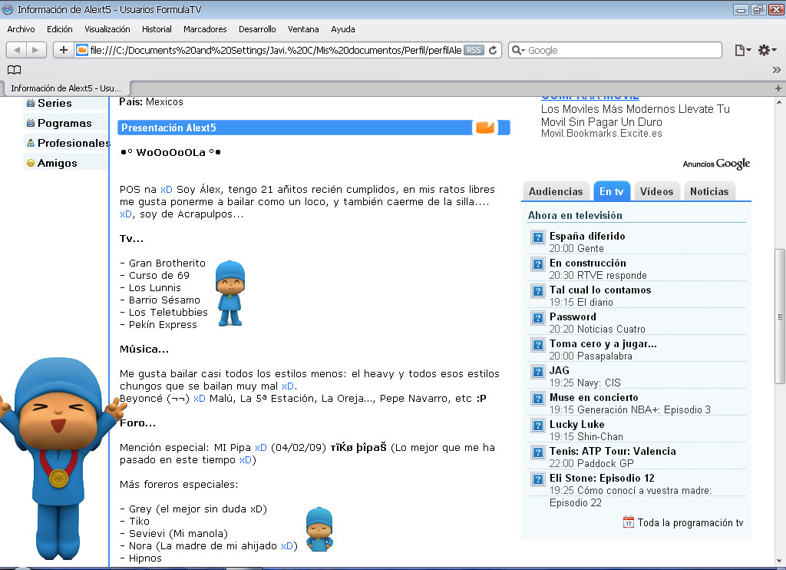
Task: Click orange icon in Presentación Alext5 header
Action: 485,128
